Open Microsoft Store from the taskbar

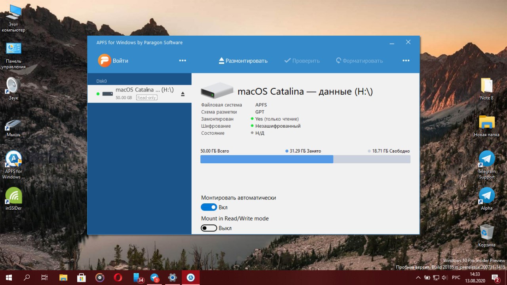click(81, 277)
